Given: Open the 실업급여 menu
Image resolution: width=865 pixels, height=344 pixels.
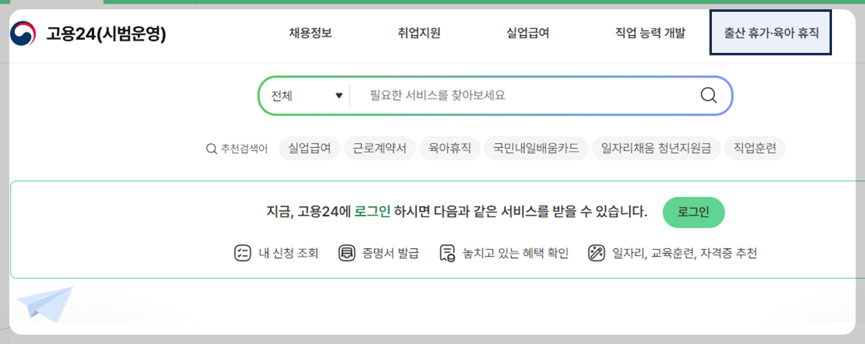Looking at the screenshot, I should pyautogui.click(x=528, y=34).
